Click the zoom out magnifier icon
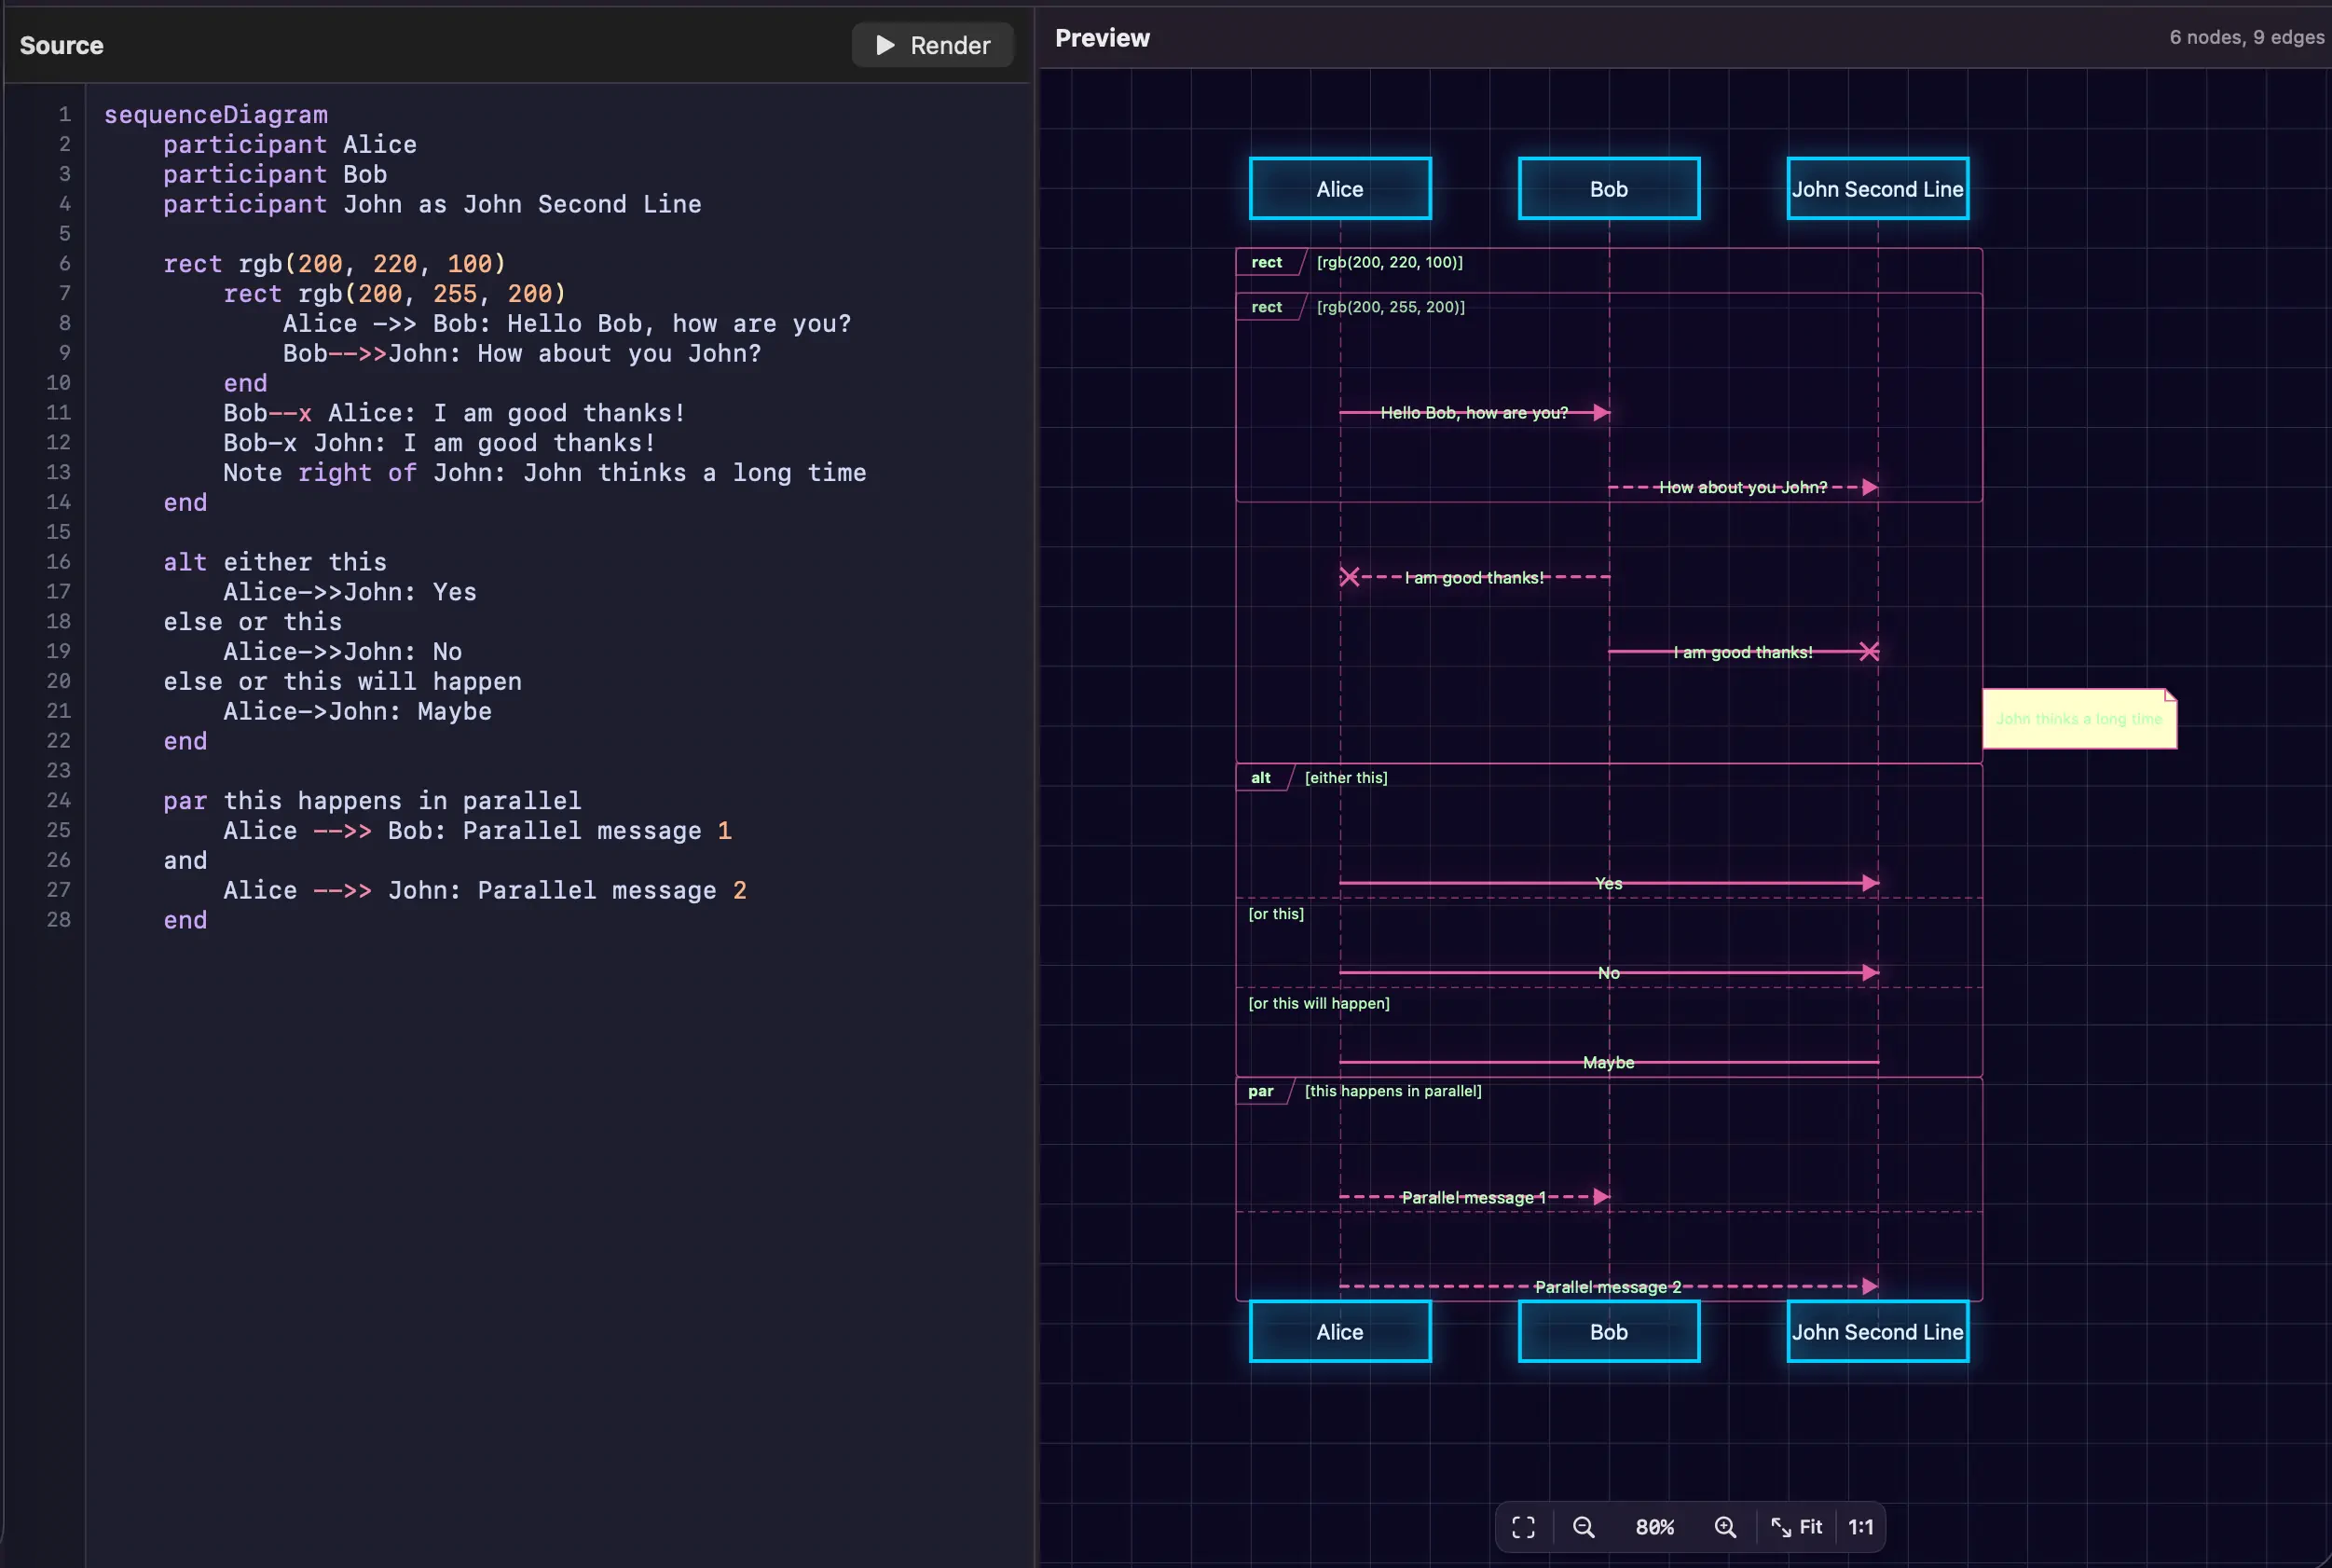The width and height of the screenshot is (2332, 1568). click(1584, 1527)
